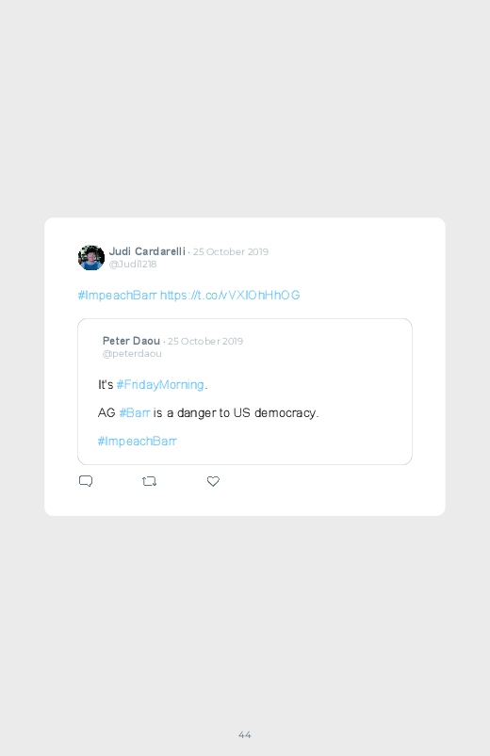Click the retweet arrows icon
The image size is (490, 756).
click(x=149, y=481)
